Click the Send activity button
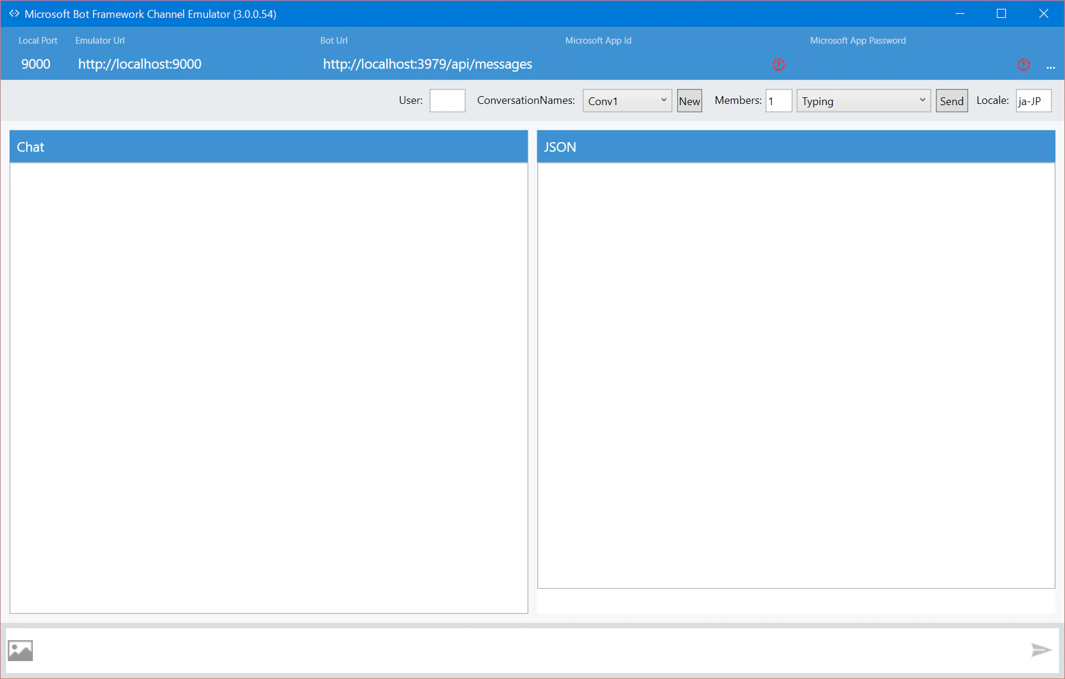This screenshot has width=1065, height=679. point(951,101)
